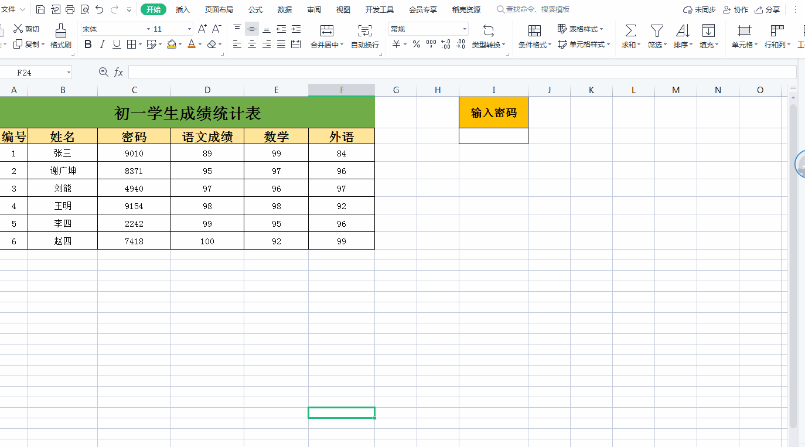Toggle Italic formatting
Image resolution: width=805 pixels, height=447 pixels.
coord(103,44)
